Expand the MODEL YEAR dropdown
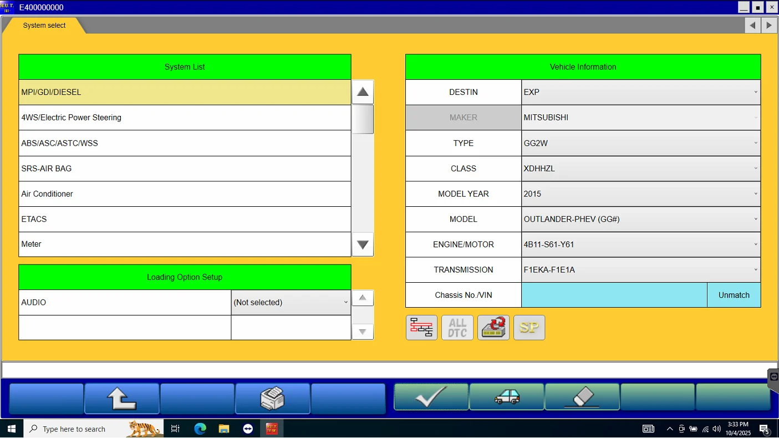 pos(640,194)
